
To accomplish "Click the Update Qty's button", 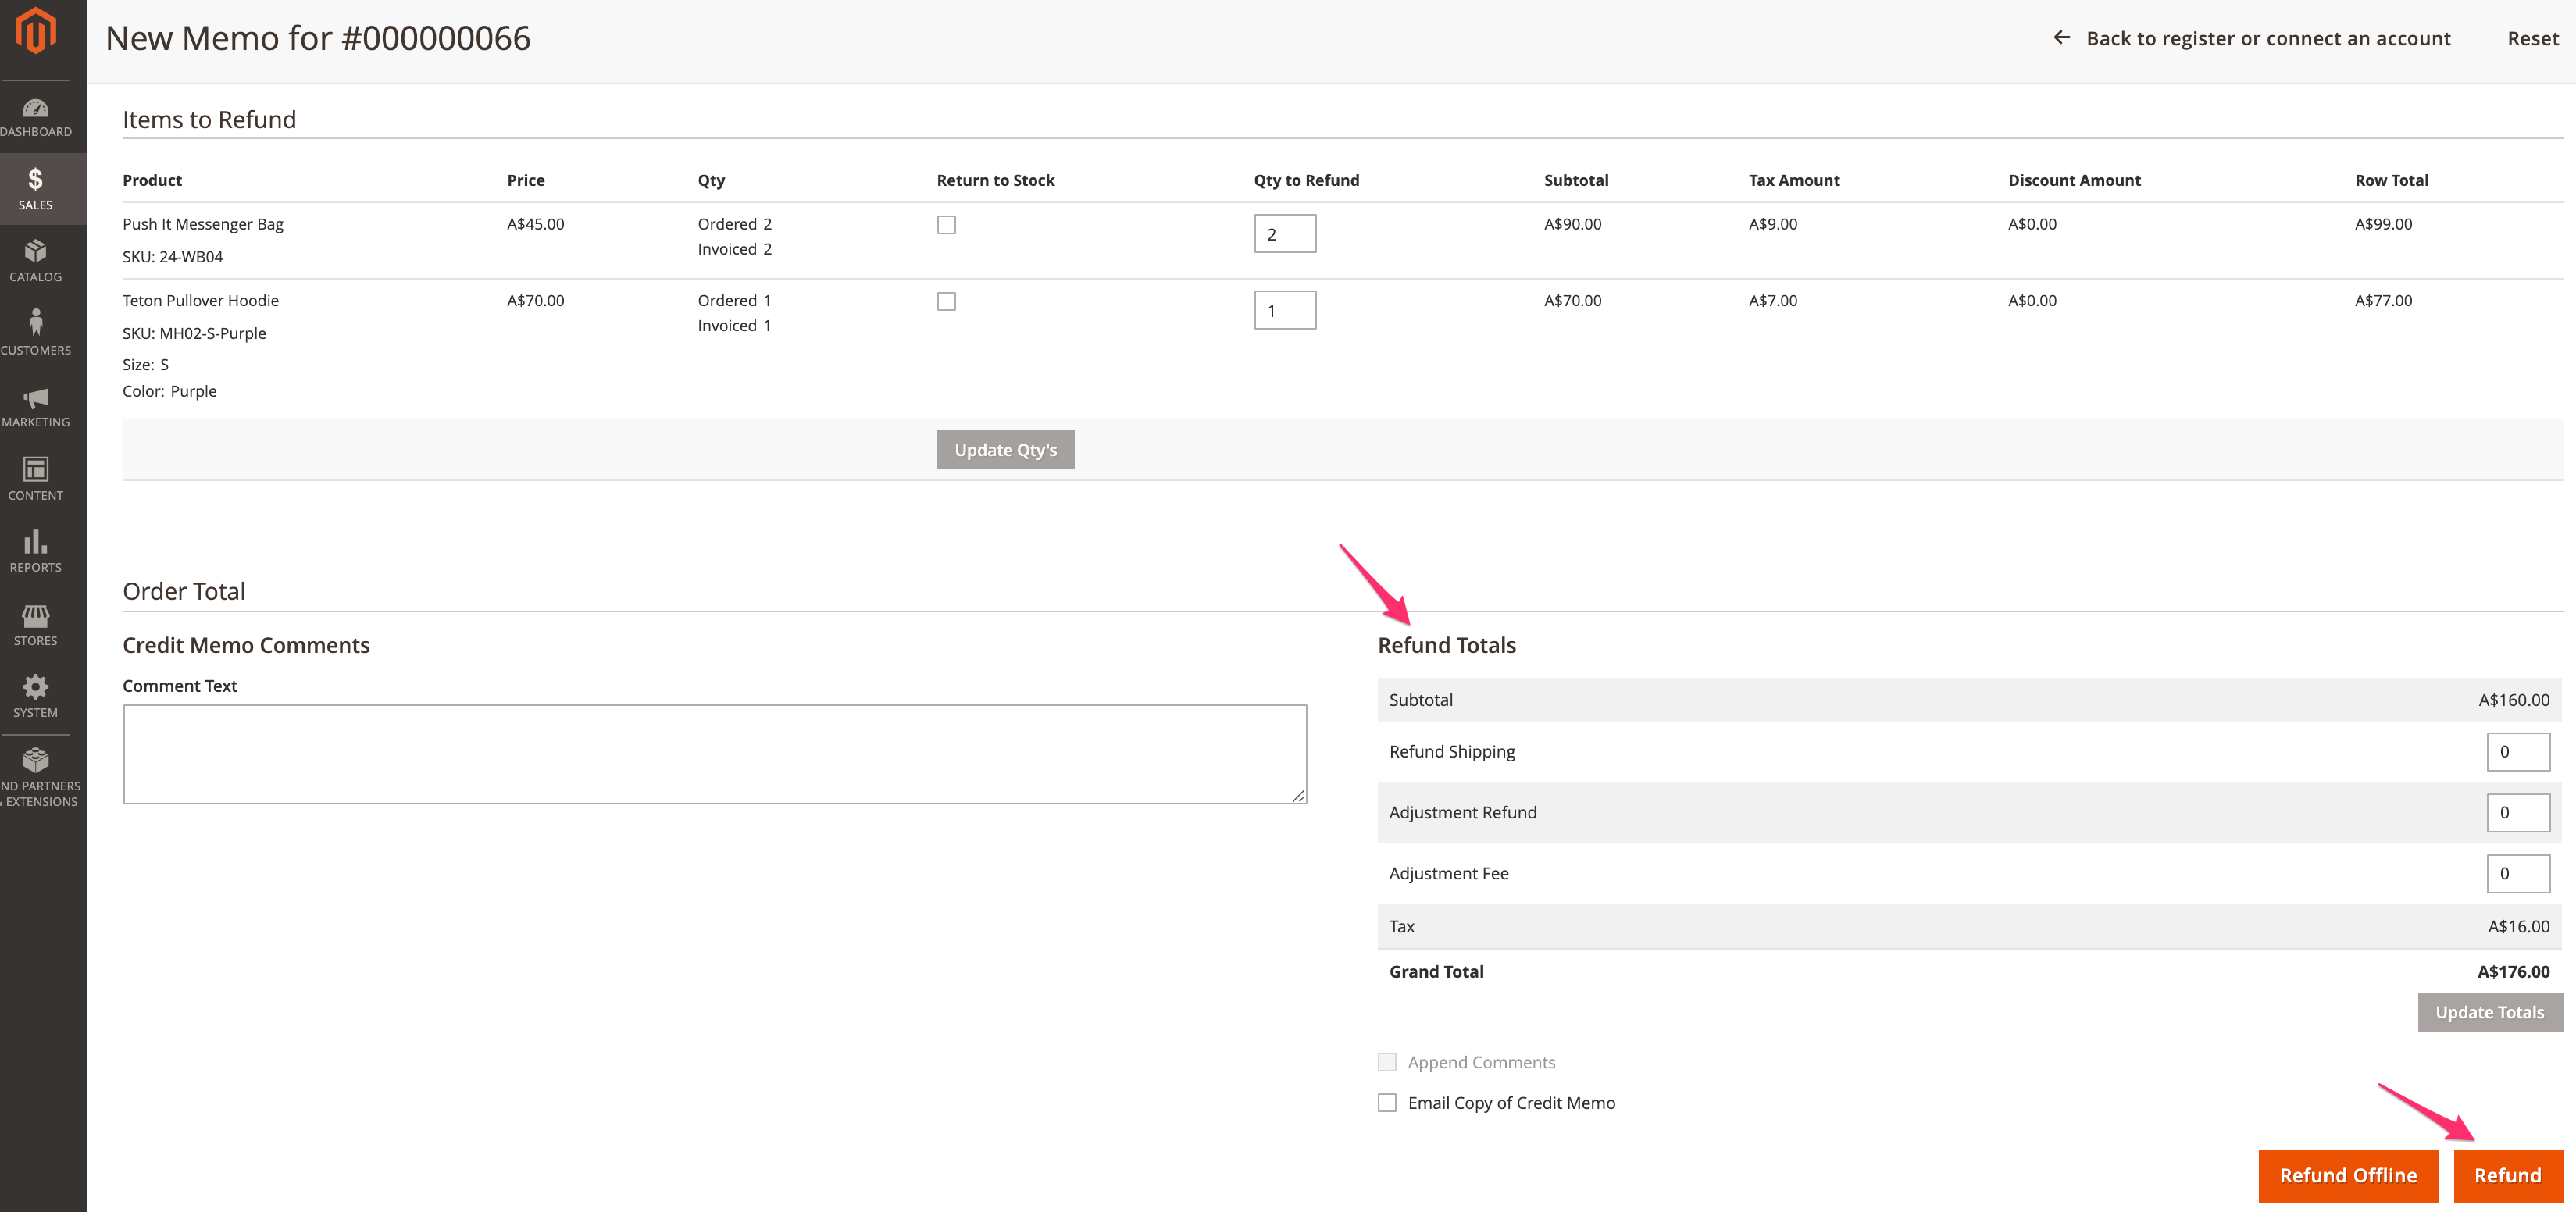I will [1005, 449].
